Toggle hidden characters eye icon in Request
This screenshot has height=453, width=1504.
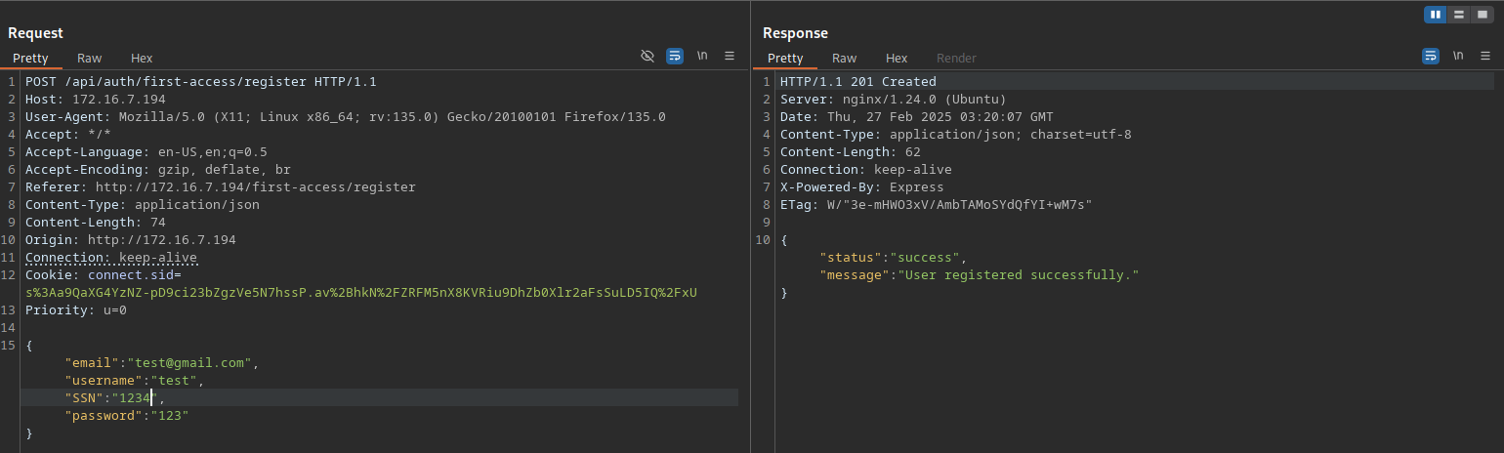[x=647, y=57]
